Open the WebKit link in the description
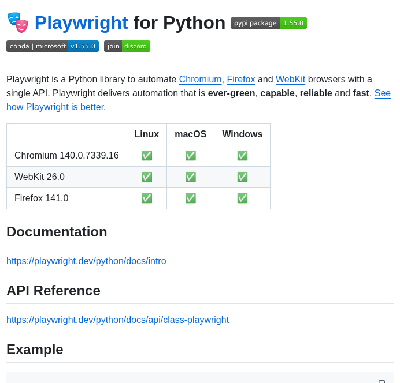Viewport: 400px width, 383px height. click(x=290, y=80)
